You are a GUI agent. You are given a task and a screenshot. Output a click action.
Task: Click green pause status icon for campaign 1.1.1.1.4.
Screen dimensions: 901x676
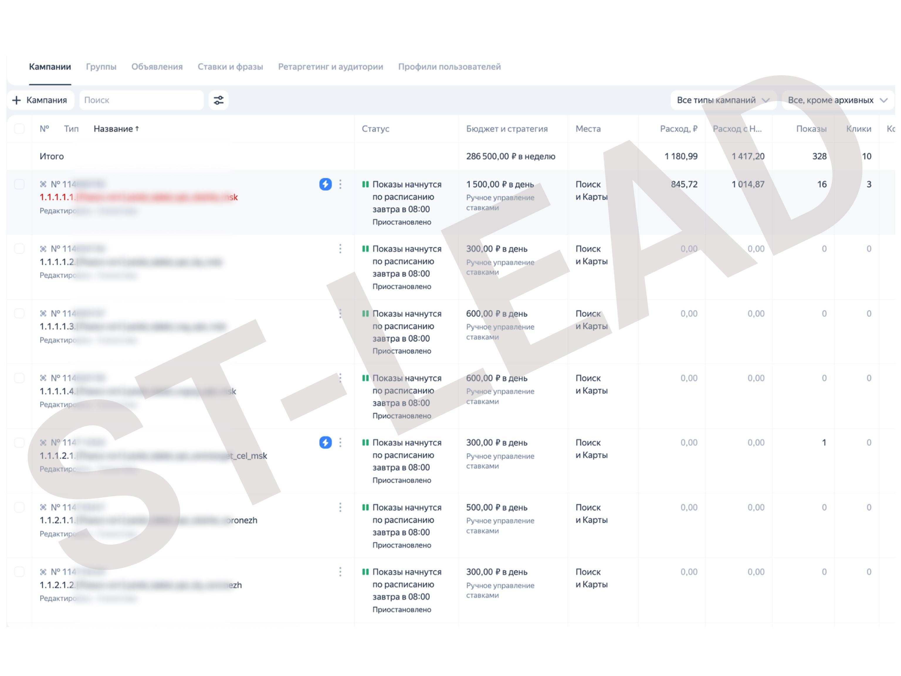click(365, 378)
